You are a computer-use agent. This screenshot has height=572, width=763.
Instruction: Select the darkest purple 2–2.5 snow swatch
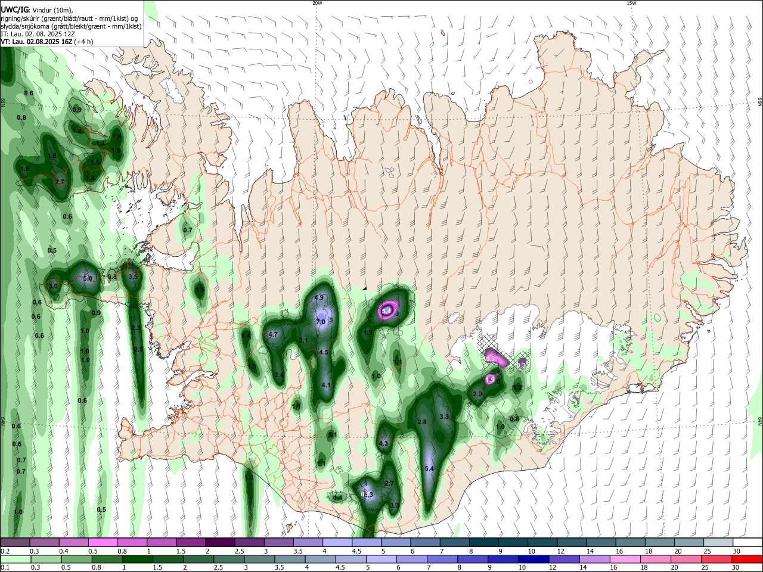(x=220, y=543)
